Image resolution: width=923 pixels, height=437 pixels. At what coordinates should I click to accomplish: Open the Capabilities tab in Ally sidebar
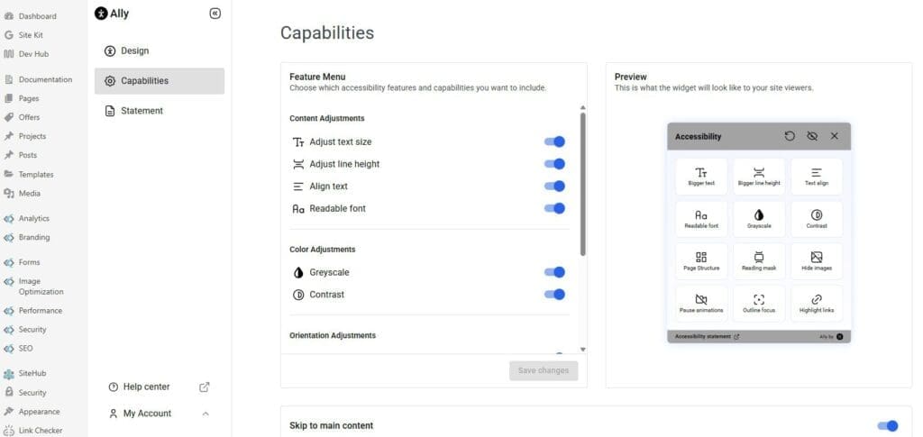click(x=159, y=81)
